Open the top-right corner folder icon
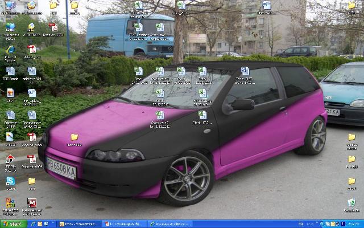364x228 pixels. click(x=351, y=6)
